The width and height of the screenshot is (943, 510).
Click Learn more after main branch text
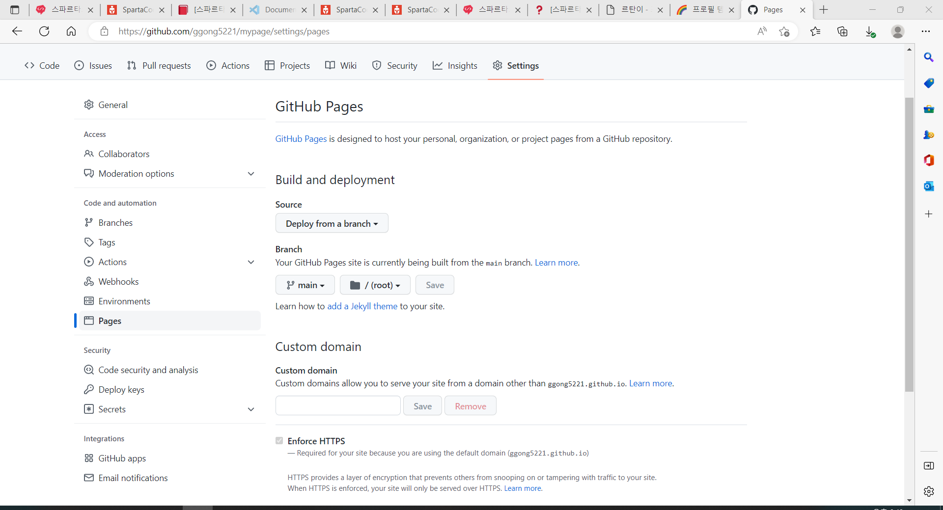pos(556,263)
